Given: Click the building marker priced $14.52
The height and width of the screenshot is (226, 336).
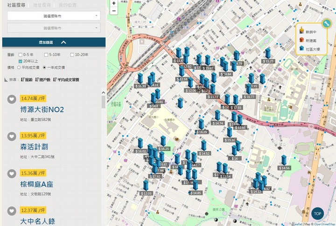Looking at the screenshot, I should coord(204,146).
